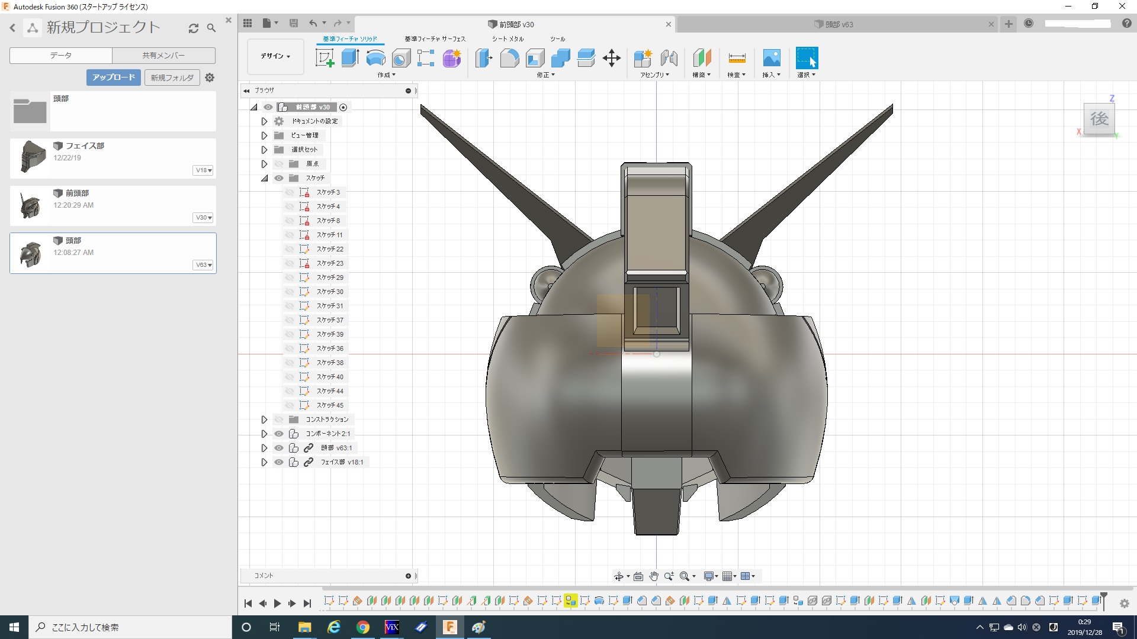Open the デザイン workspace dropdown
Viewport: 1137px width, 639px height.
pyautogui.click(x=275, y=56)
